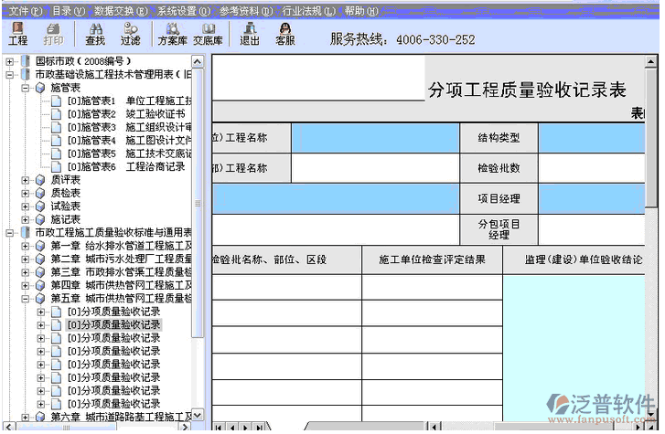Expand the 质评表 tree node

[26, 180]
